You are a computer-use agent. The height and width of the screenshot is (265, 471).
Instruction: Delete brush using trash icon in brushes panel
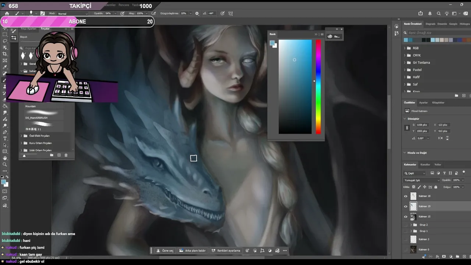66,155
